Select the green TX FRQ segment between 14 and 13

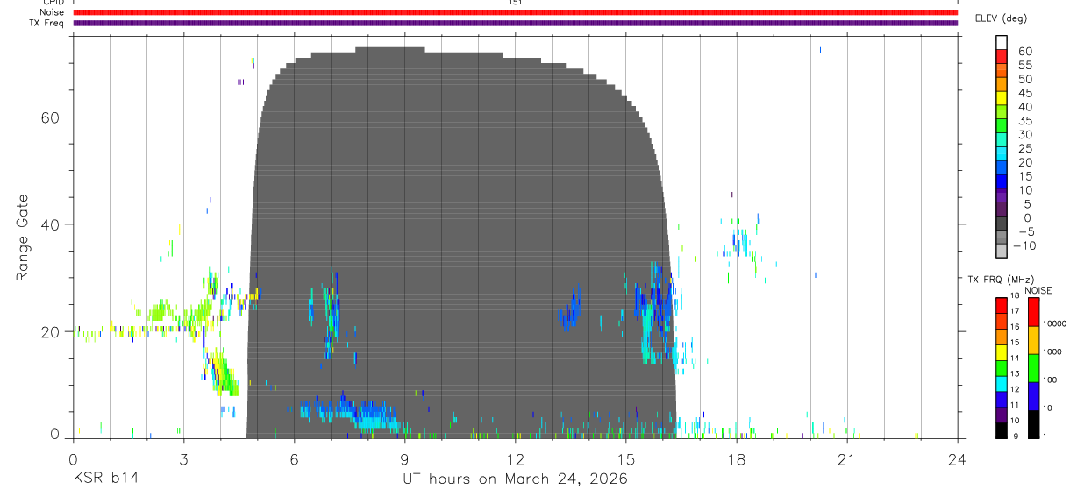(x=1002, y=366)
